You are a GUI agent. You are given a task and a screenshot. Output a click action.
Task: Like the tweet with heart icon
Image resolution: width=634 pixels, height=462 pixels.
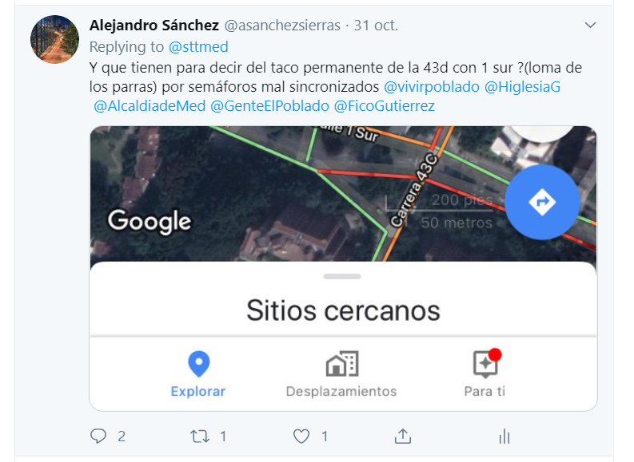(301, 436)
